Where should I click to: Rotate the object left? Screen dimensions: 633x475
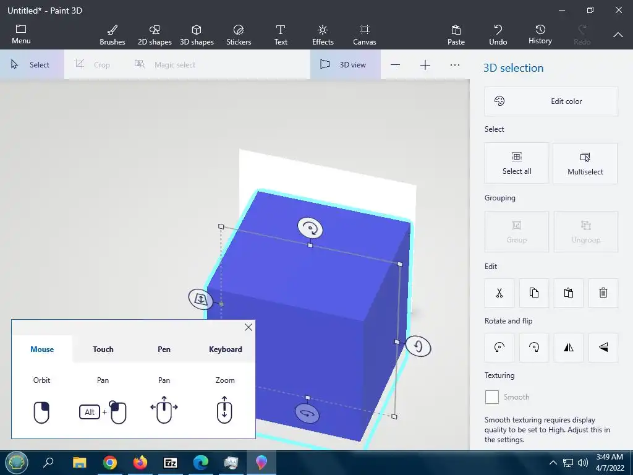tap(499, 348)
